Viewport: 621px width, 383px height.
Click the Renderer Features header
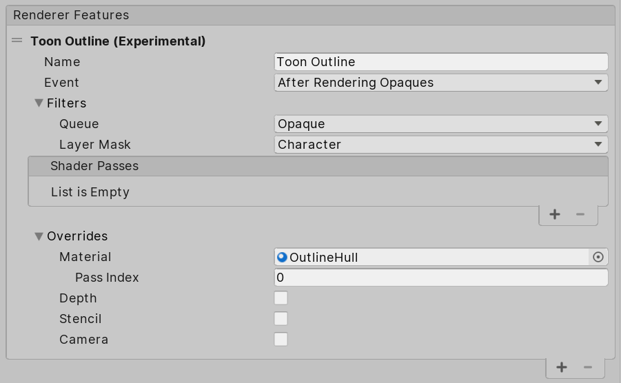71,15
